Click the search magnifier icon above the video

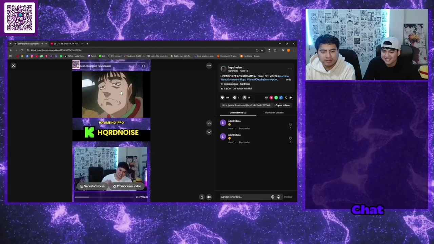tap(143, 66)
